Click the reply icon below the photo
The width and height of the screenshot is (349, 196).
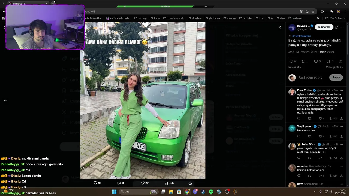(x=95, y=183)
